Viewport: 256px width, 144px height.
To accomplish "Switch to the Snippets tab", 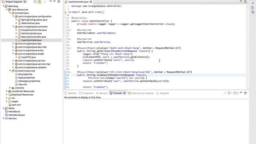I will point(163,93).
